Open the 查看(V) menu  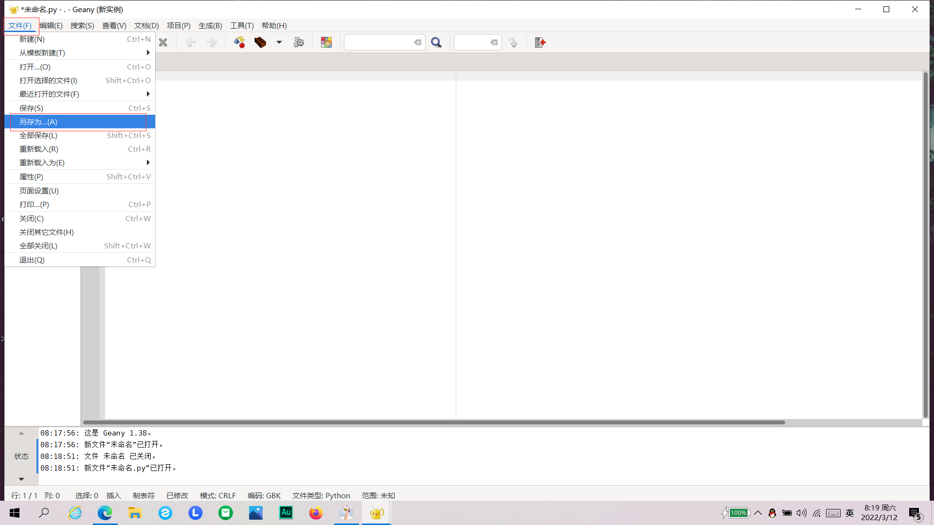point(114,25)
